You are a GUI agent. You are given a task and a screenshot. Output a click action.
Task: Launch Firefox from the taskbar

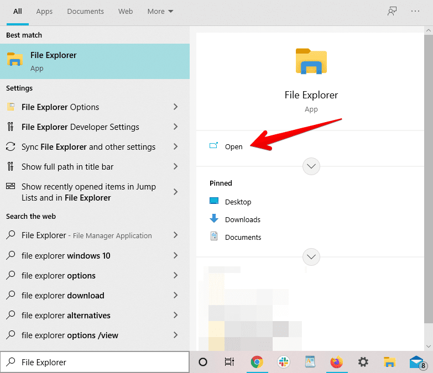[337, 362]
